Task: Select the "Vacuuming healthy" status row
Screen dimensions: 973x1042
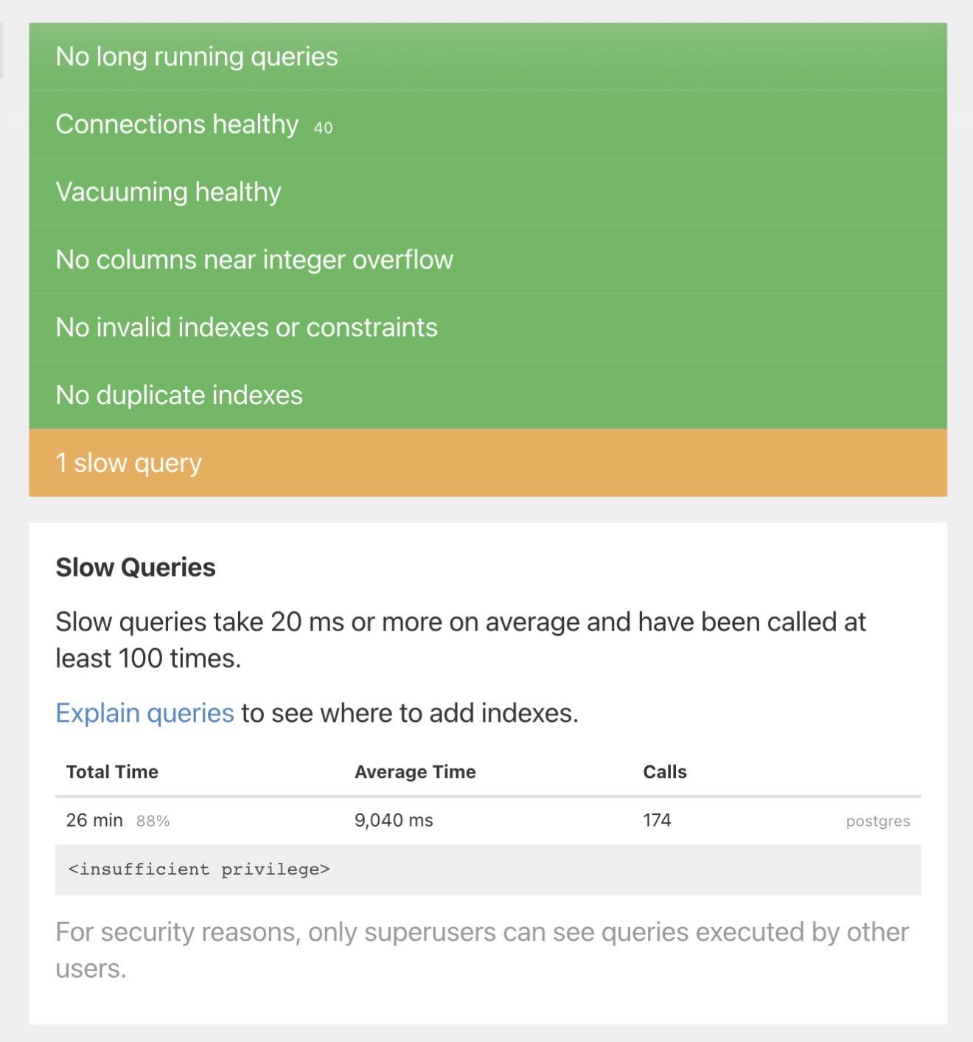Action: pyautogui.click(x=169, y=192)
